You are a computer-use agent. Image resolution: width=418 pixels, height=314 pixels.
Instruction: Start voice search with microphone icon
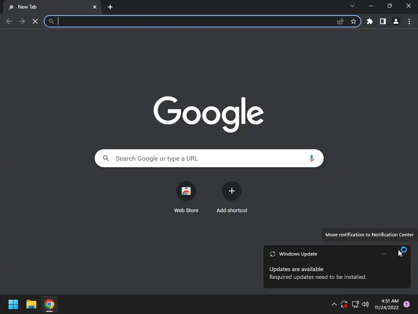311,158
